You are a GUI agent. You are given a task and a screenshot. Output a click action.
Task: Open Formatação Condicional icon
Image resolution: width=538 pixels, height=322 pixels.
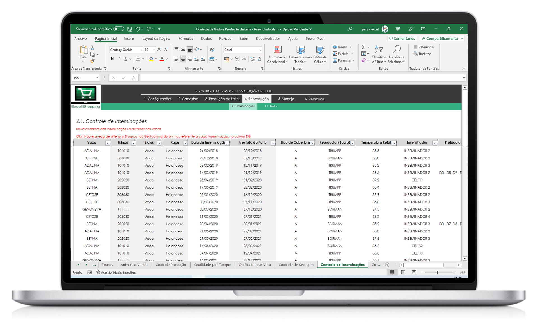pyautogui.click(x=277, y=50)
